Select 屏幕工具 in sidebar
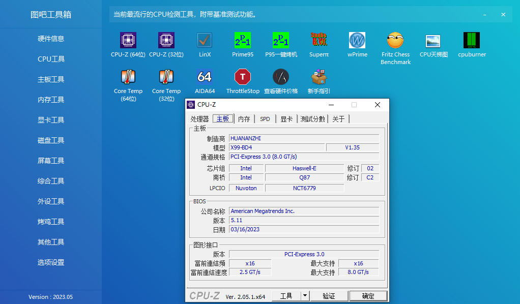 51,161
